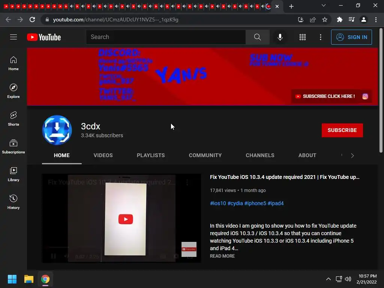Open YouTube settings three-dot menu

coord(320,37)
